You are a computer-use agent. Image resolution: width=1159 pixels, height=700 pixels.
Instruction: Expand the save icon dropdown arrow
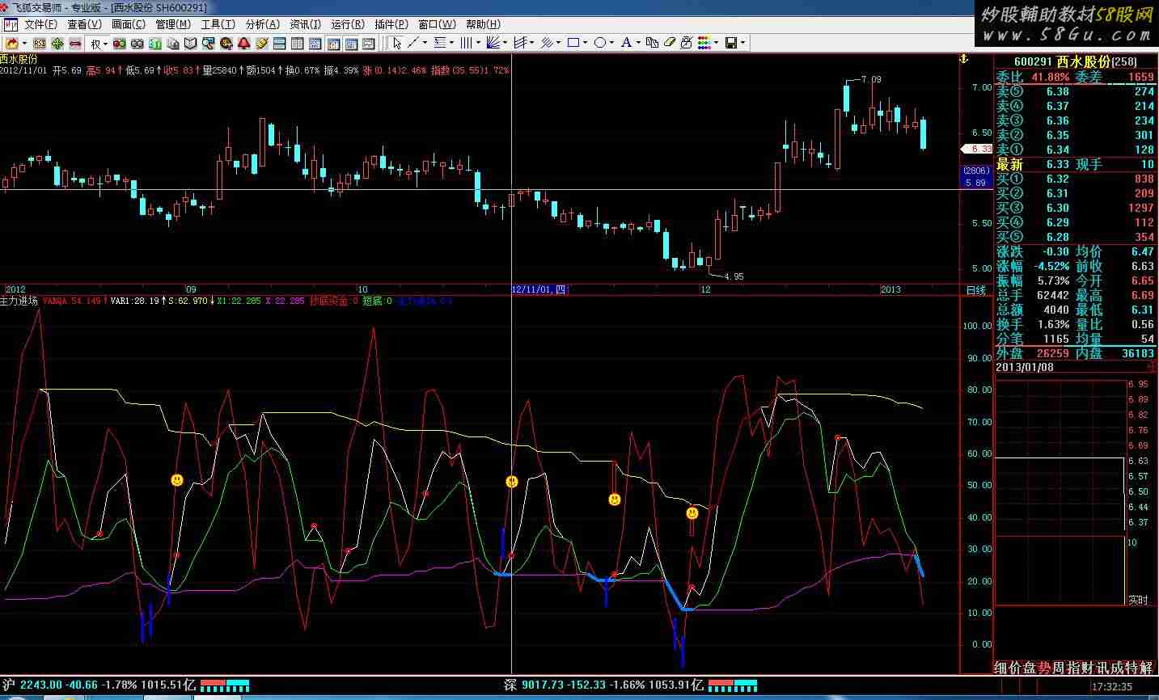pos(742,43)
